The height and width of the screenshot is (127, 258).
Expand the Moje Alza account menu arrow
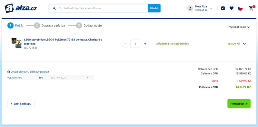tap(211, 9)
